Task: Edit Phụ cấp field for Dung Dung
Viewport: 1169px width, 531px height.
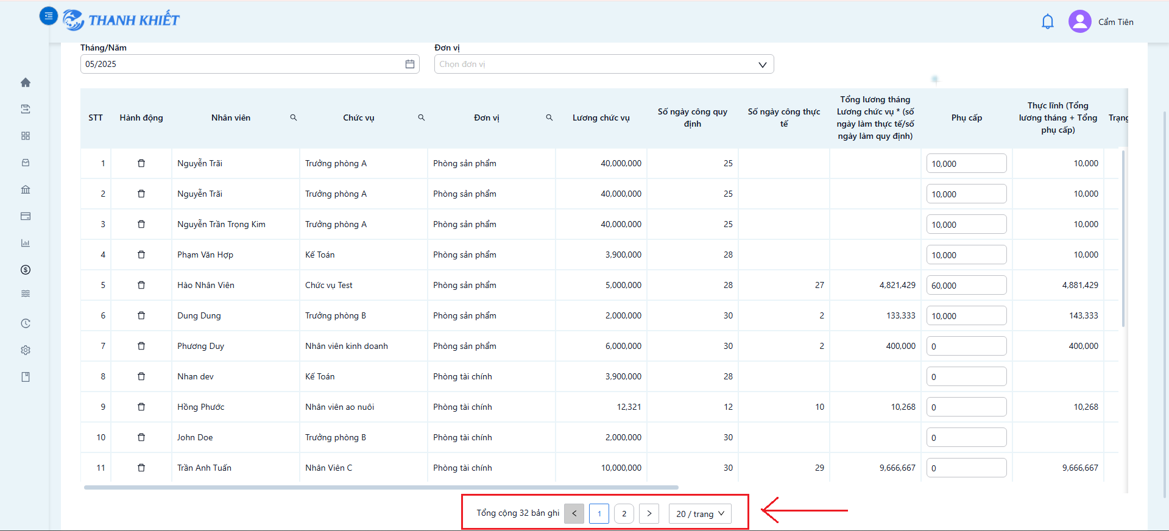Action: tap(966, 315)
